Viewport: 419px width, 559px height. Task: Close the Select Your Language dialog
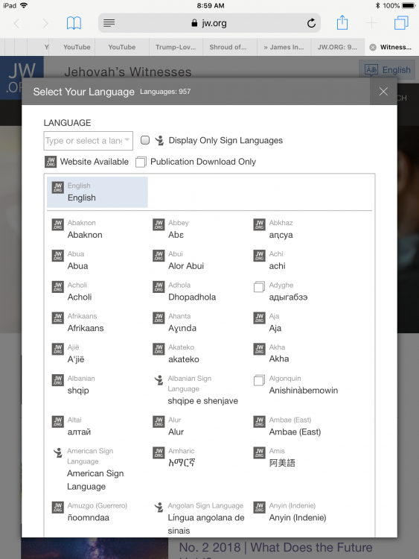click(383, 92)
